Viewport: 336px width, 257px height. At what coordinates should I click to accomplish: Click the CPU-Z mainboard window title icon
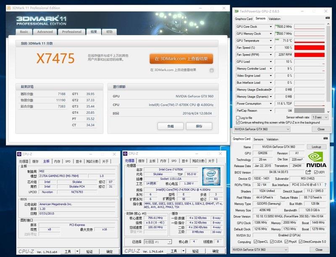19,154
